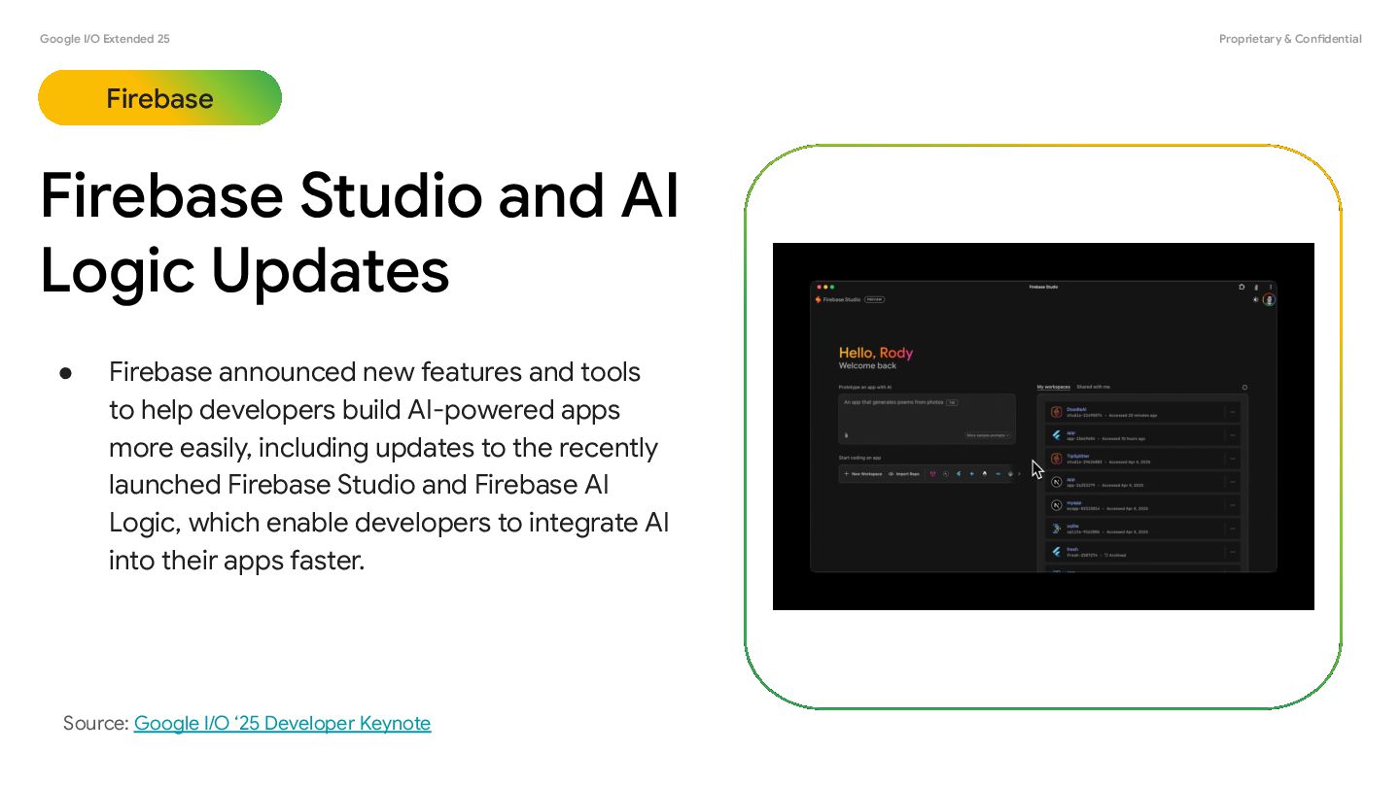
Task: Click the Firebase Studio flame logo
Action: tap(818, 299)
